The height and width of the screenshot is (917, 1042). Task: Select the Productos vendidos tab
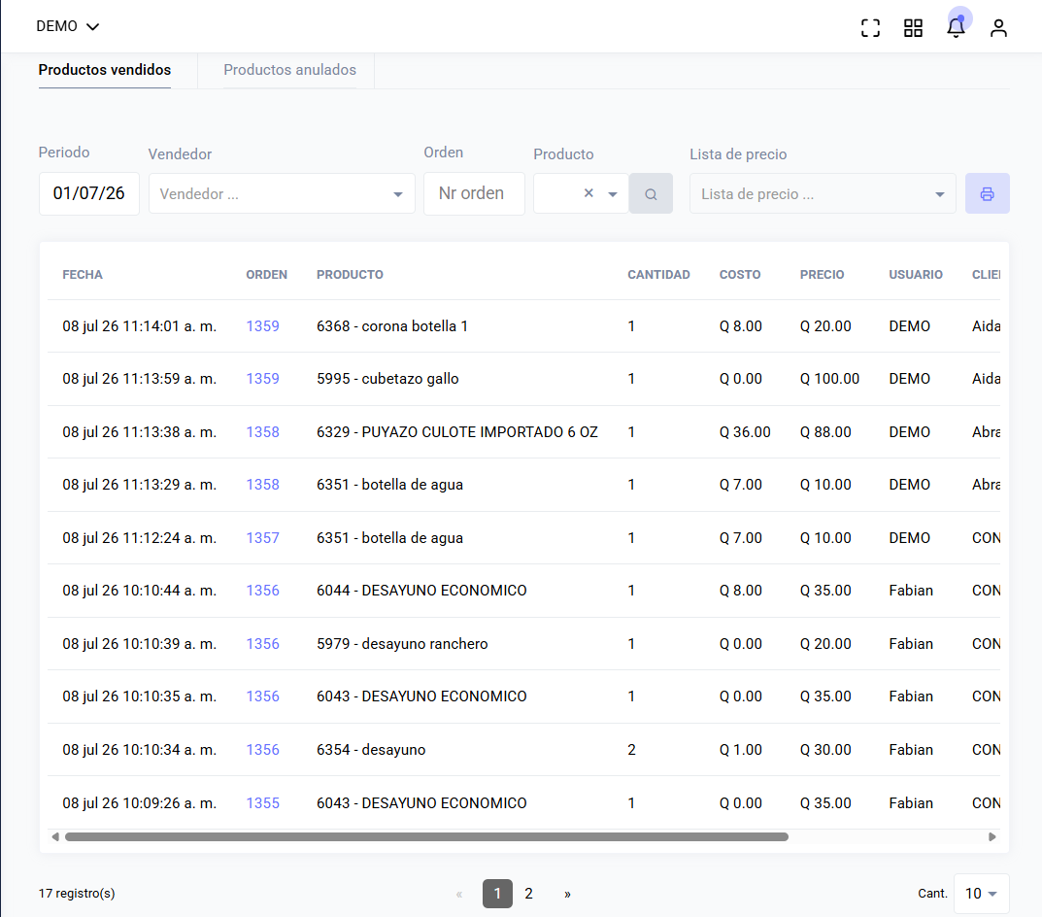(104, 70)
